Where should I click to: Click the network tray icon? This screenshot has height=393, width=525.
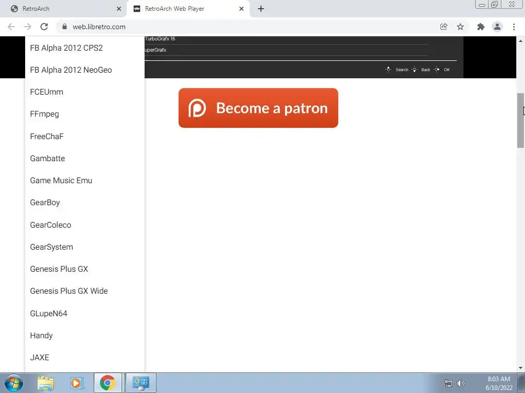coord(448,383)
